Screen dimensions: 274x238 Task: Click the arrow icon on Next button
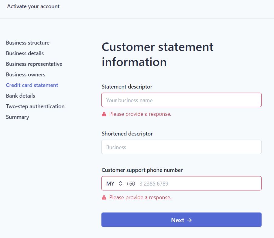click(x=190, y=220)
